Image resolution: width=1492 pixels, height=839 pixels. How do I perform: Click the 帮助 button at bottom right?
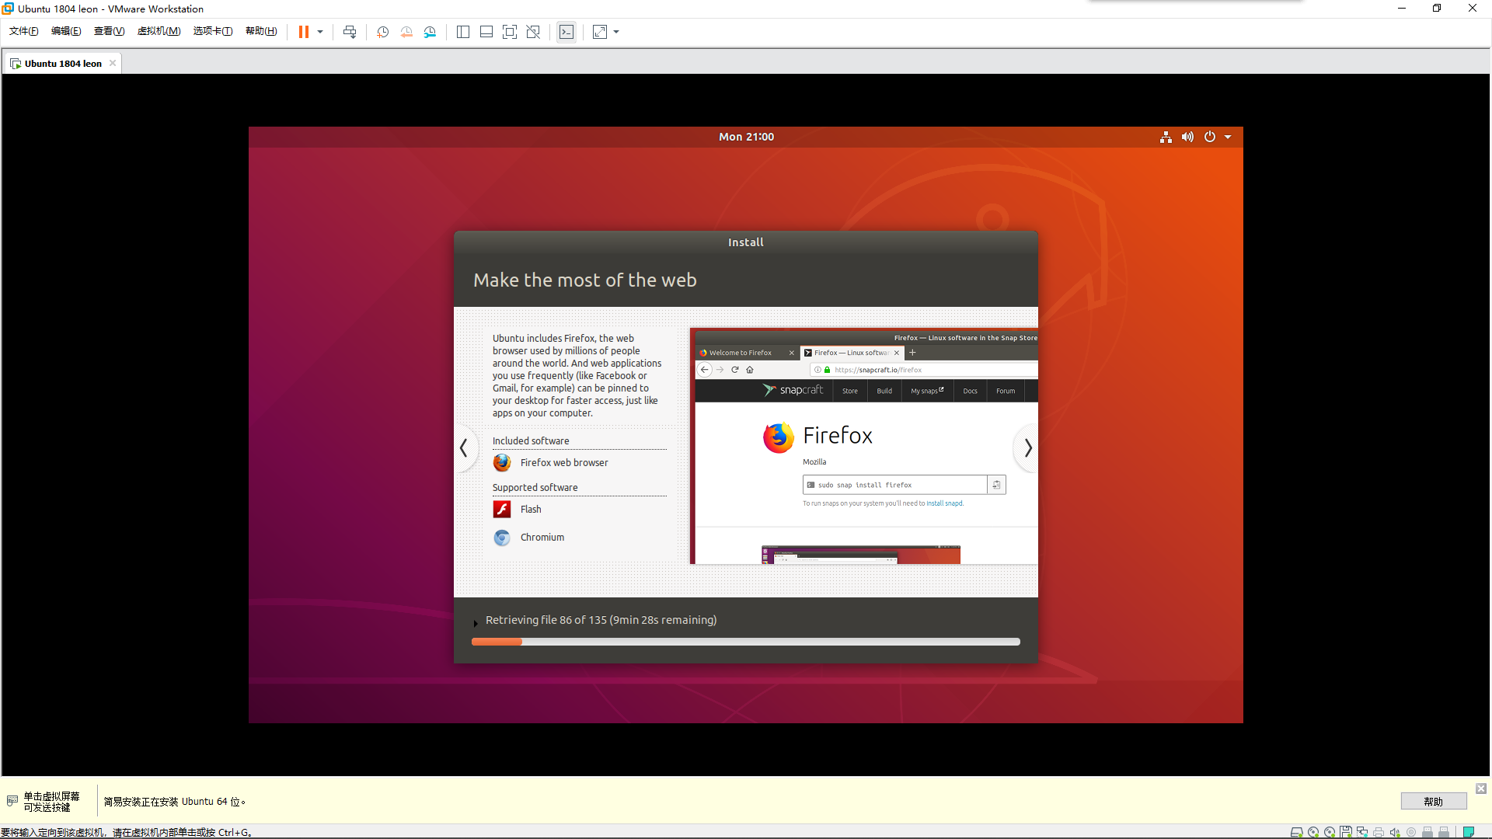[x=1434, y=801]
